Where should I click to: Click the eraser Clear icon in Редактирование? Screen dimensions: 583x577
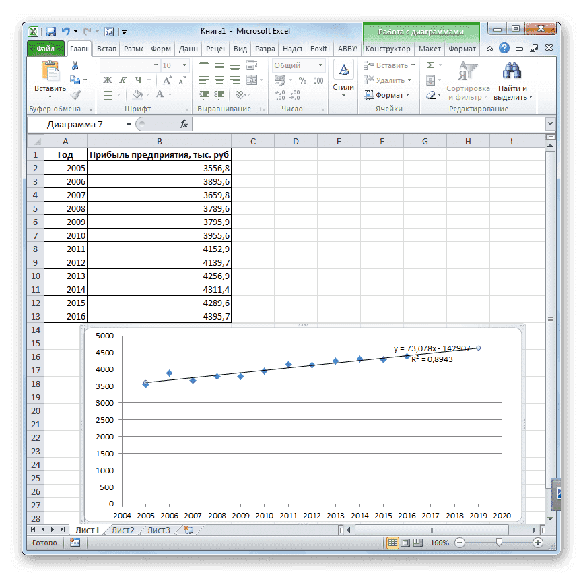click(x=430, y=94)
